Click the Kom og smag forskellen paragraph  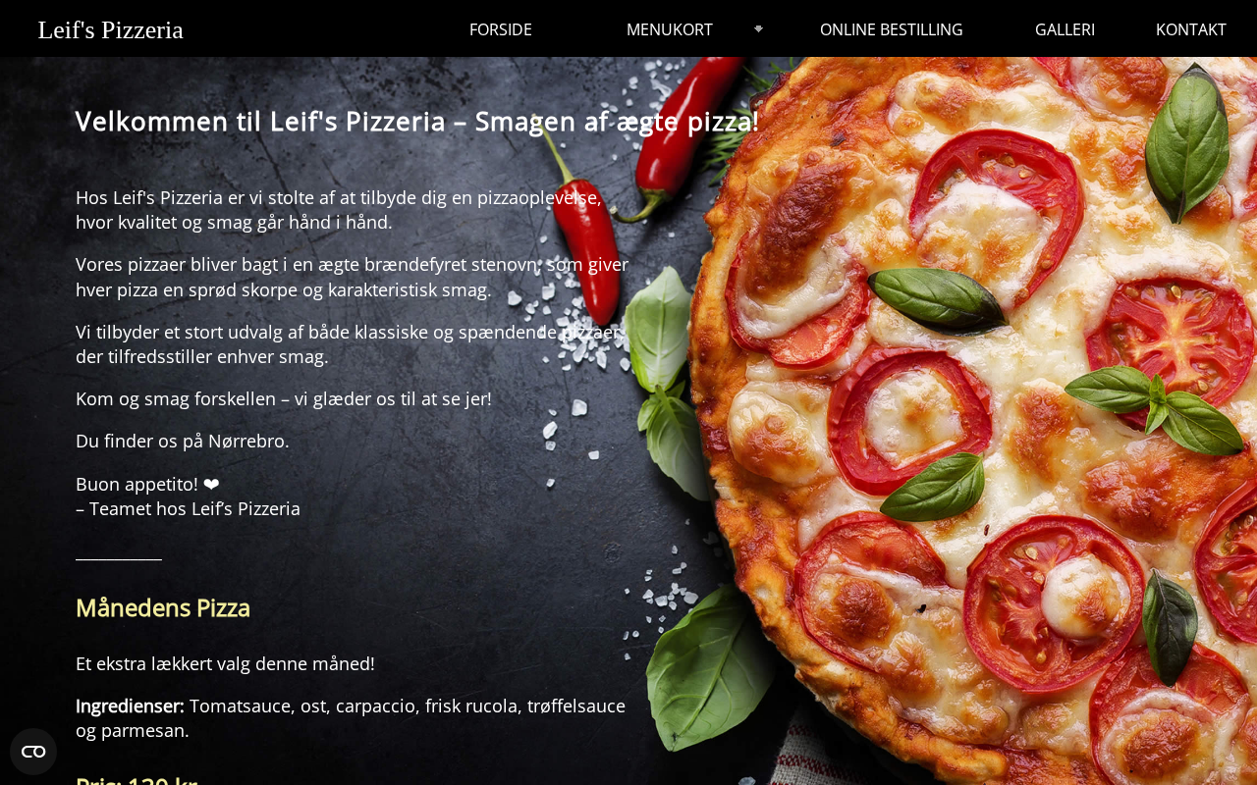point(284,399)
